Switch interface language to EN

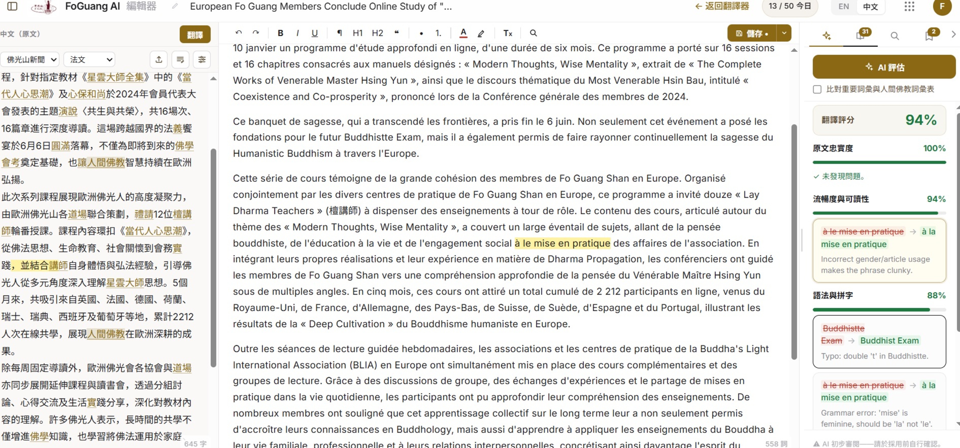click(843, 6)
